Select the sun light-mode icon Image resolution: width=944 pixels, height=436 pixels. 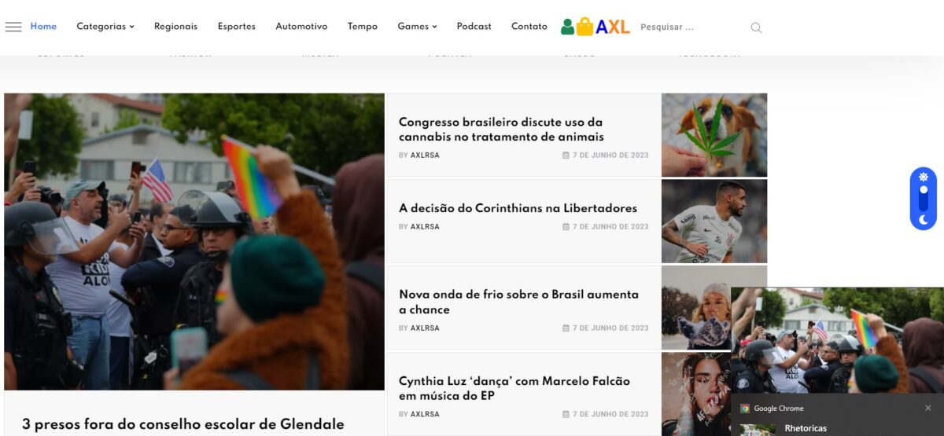(x=924, y=177)
